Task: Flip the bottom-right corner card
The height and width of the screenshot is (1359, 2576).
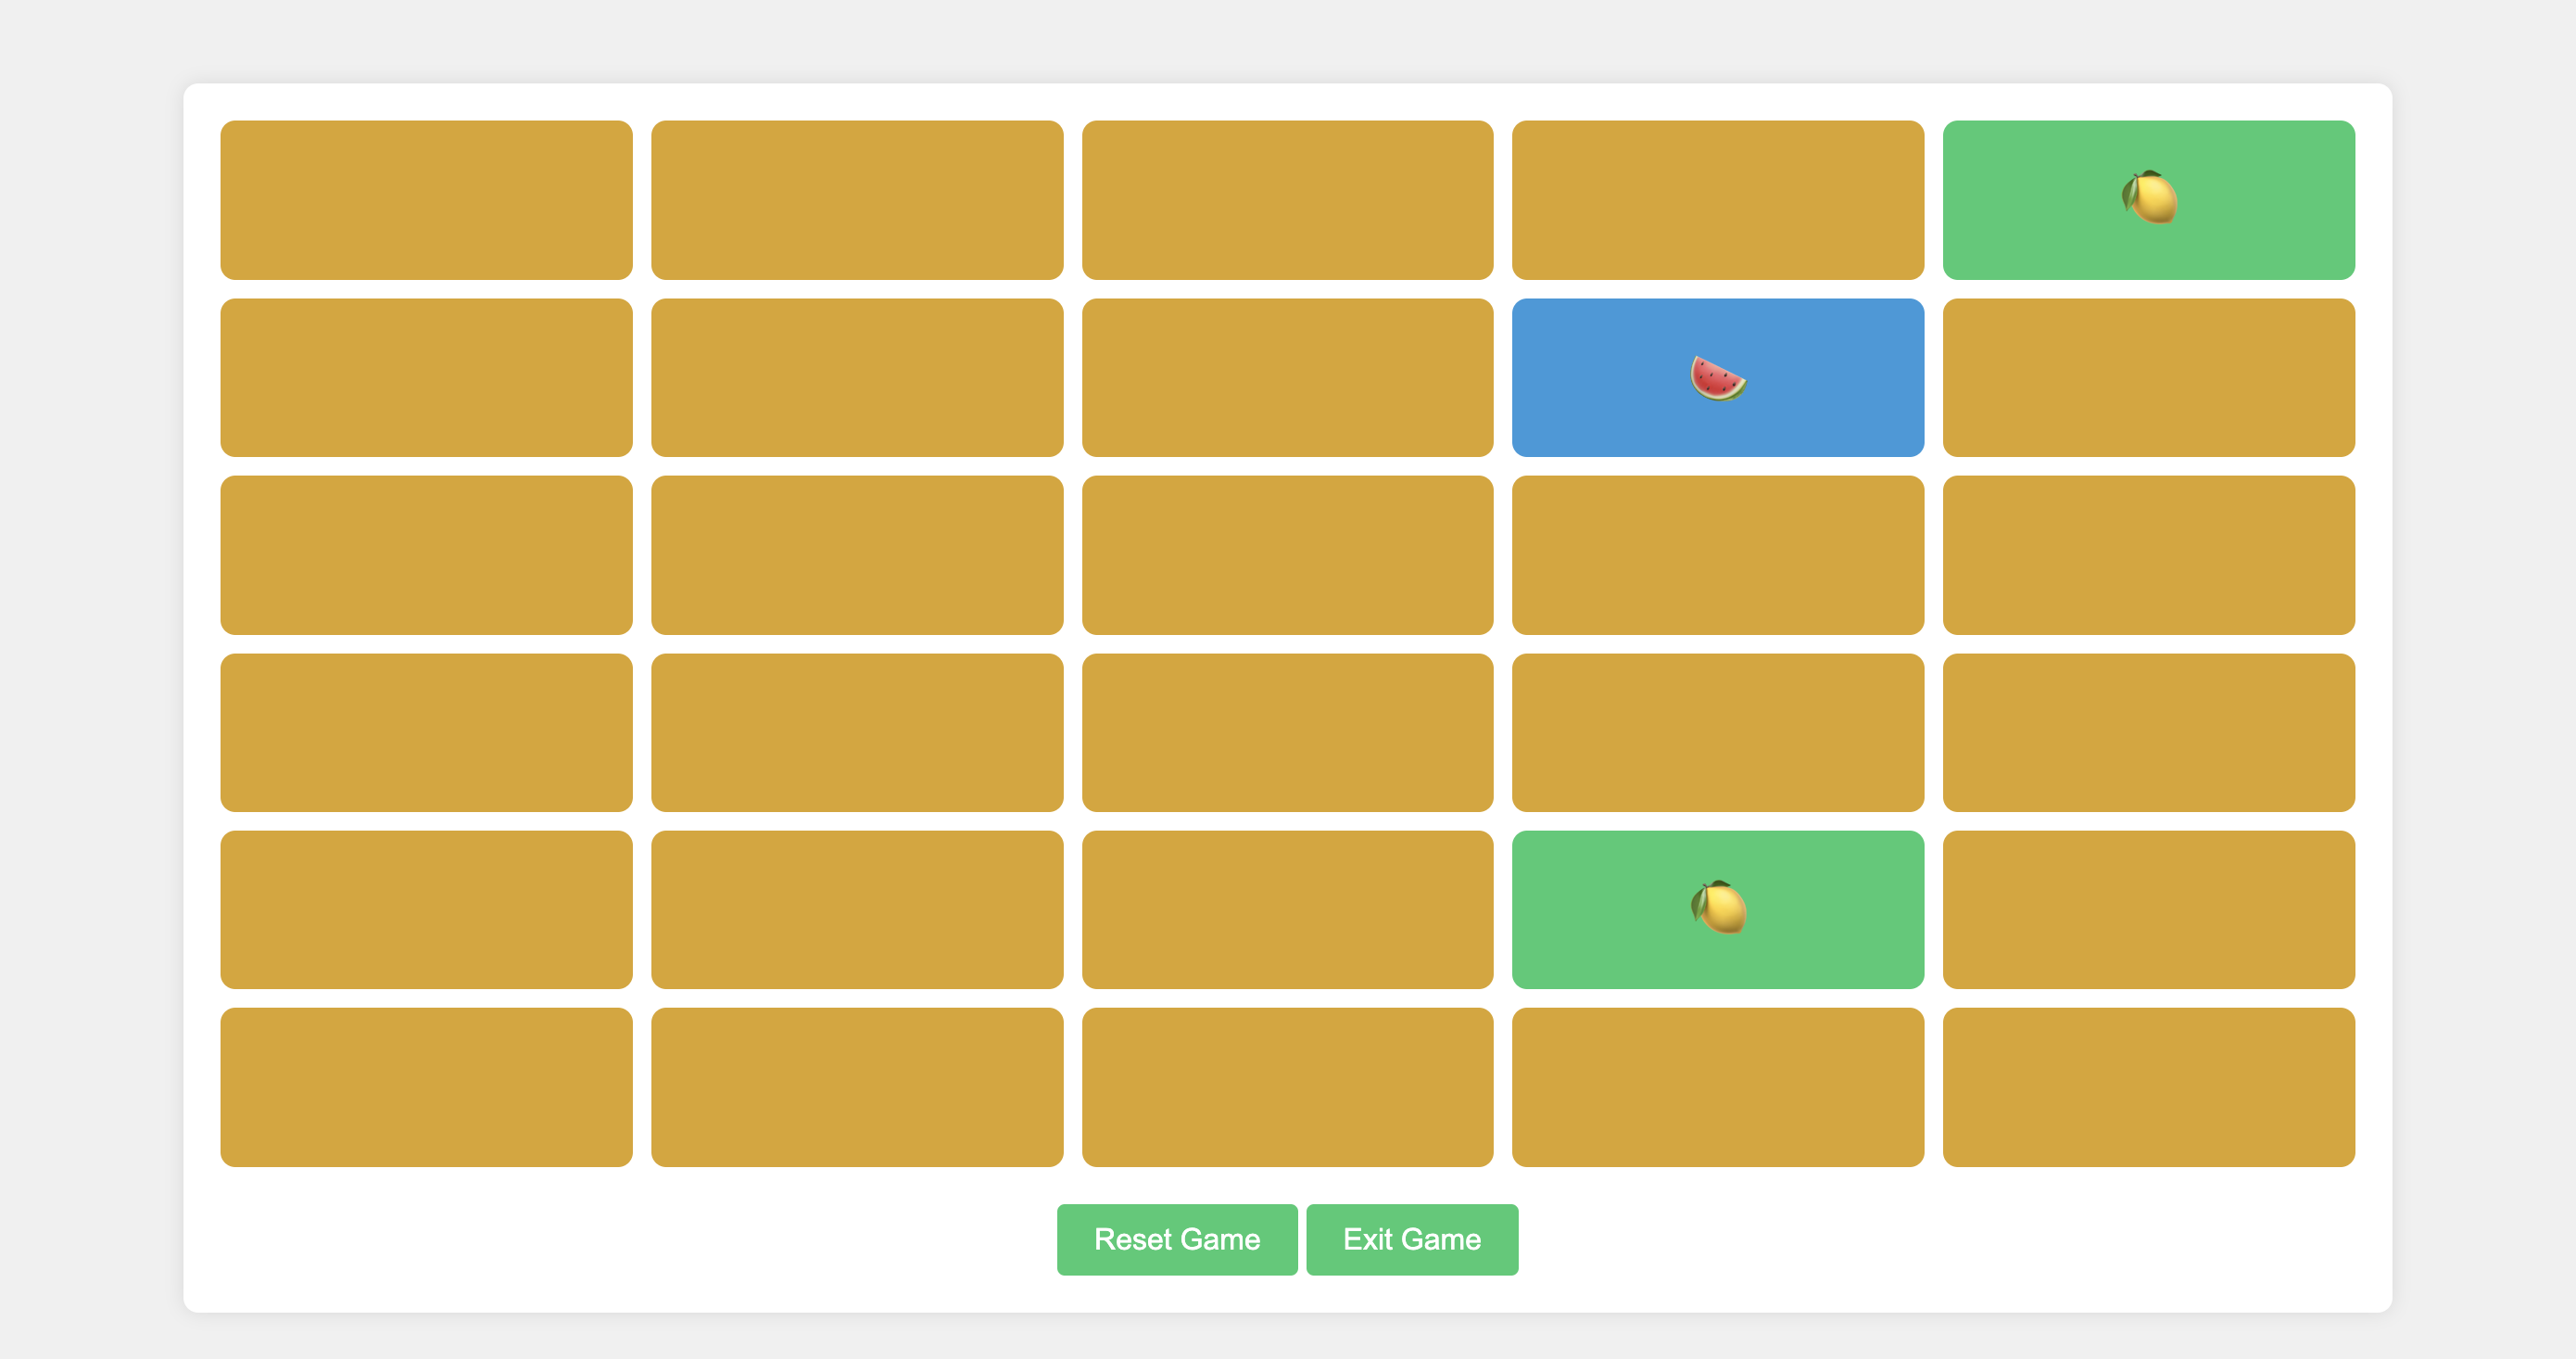Action: click(2148, 1086)
